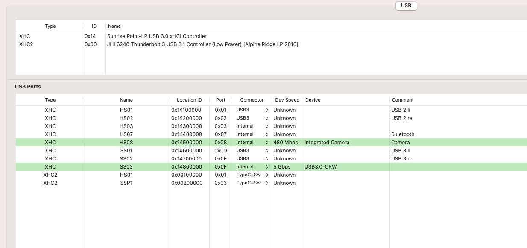This screenshot has width=527, height=248.
Task: Click port name SSP1
Action: (126, 183)
